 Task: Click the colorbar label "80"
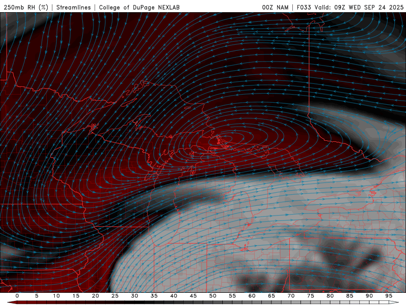[330, 296]
